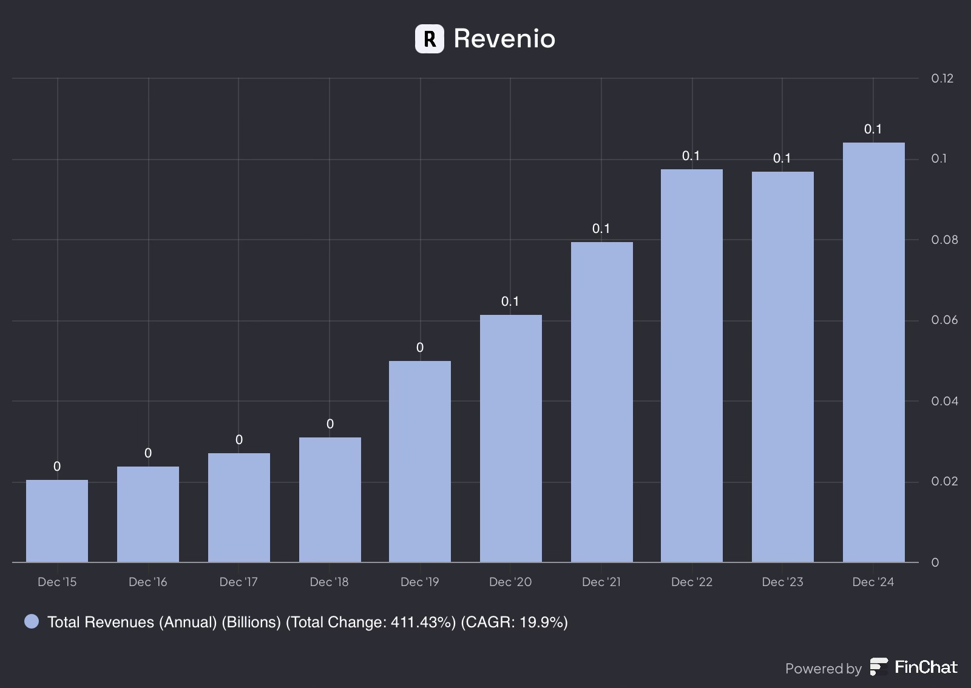This screenshot has width=971, height=688.
Task: Select the Dec '15 revenue bar
Action: pyautogui.click(x=57, y=521)
